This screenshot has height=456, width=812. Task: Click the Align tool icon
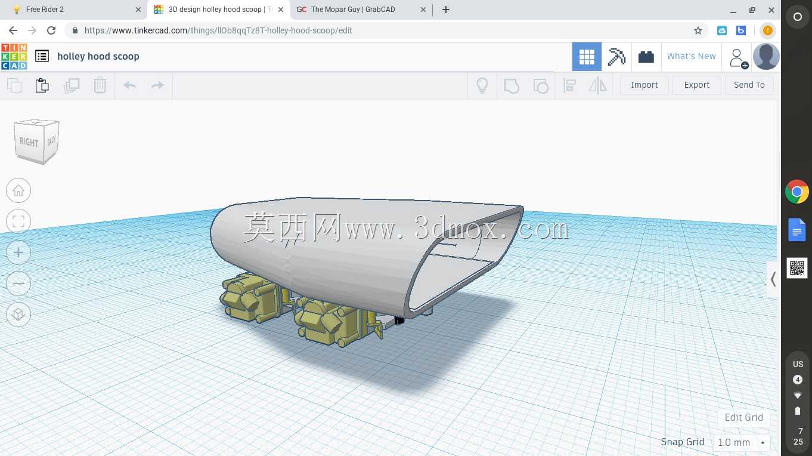coord(569,85)
